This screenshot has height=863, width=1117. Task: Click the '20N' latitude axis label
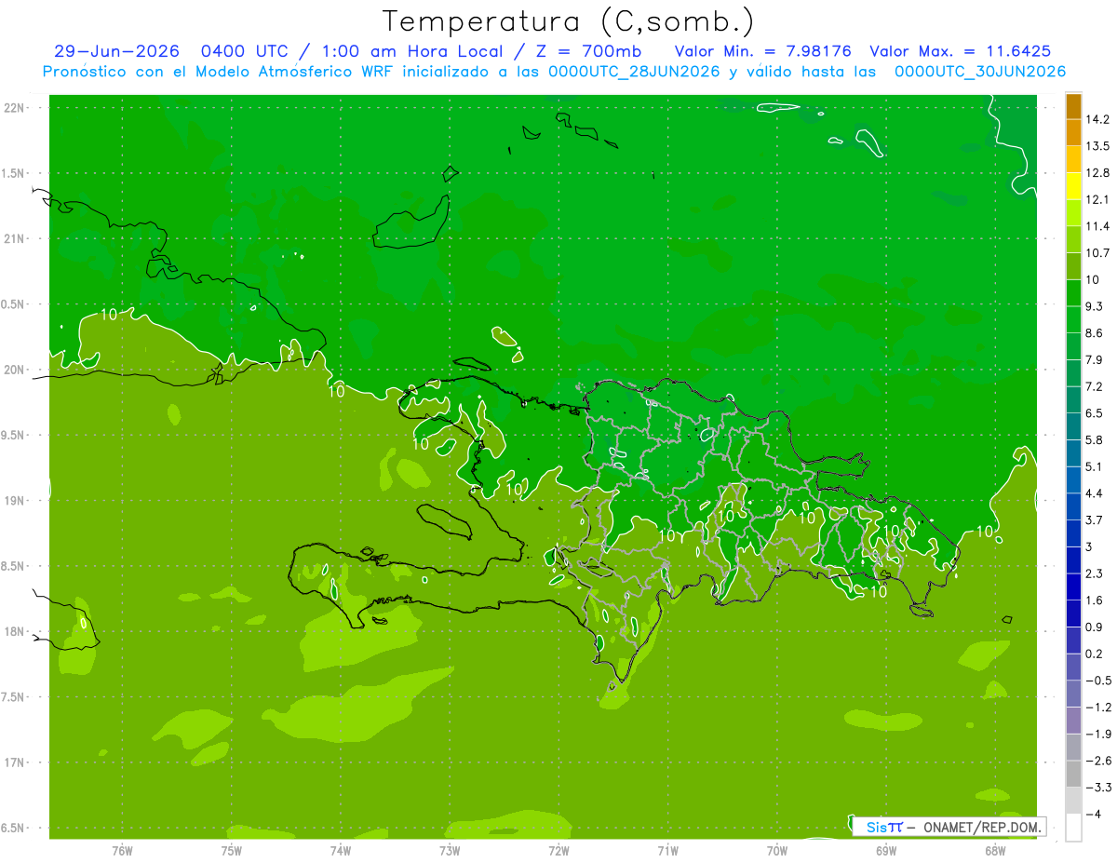15,370
